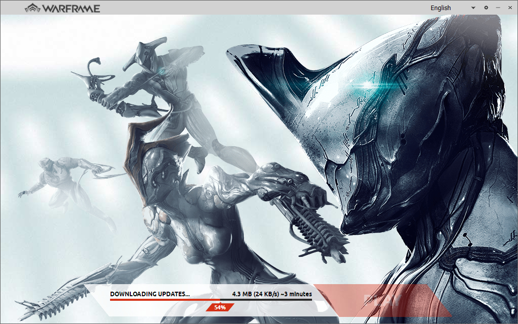Viewport: 518px width, 324px height.
Task: Open the launcher settings gear
Action: click(x=486, y=8)
